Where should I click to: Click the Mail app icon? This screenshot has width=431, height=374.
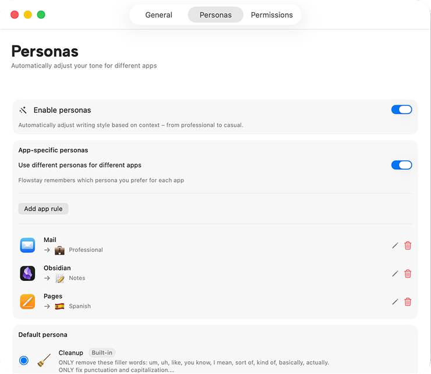point(27,245)
